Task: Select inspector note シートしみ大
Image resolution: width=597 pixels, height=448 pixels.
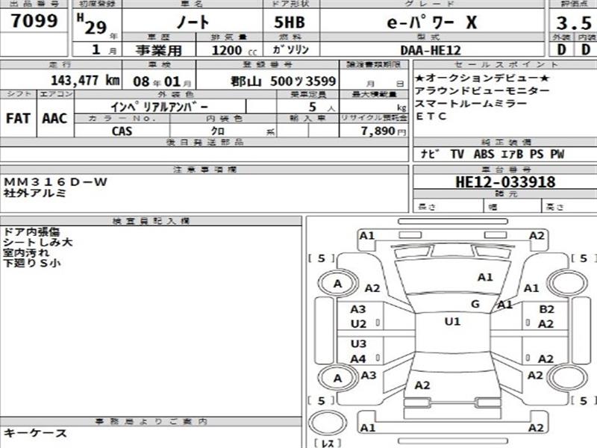Action: (x=38, y=242)
